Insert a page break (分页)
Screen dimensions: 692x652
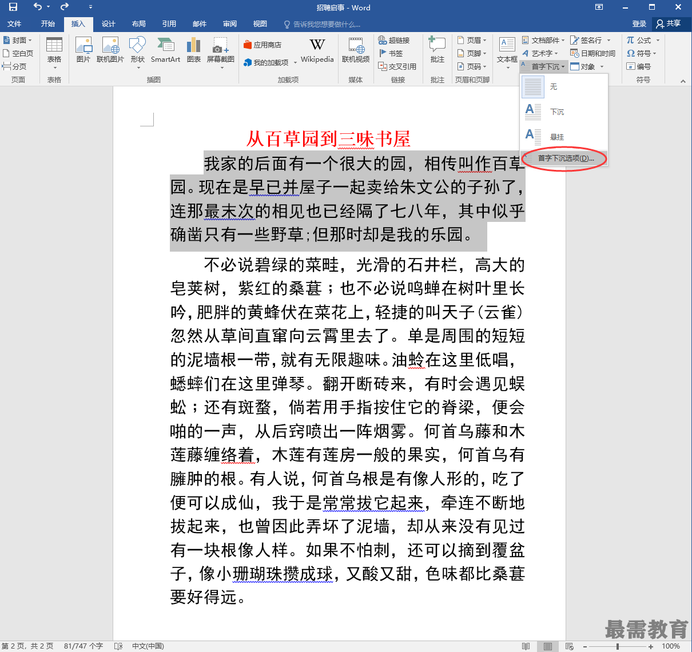pos(15,66)
